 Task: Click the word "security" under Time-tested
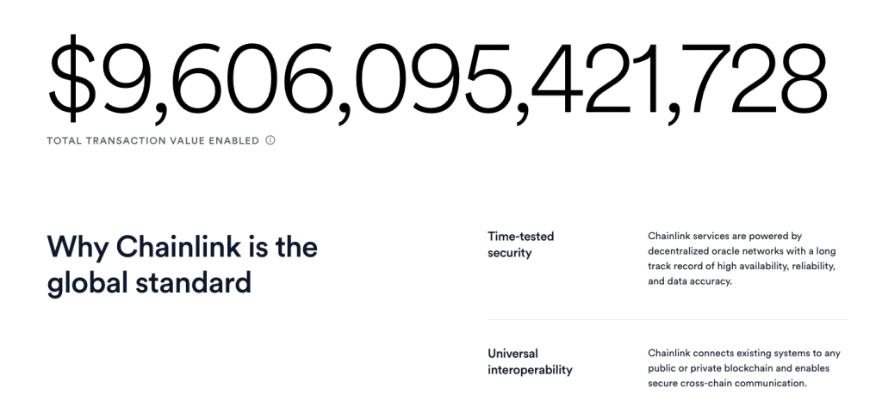click(x=509, y=253)
